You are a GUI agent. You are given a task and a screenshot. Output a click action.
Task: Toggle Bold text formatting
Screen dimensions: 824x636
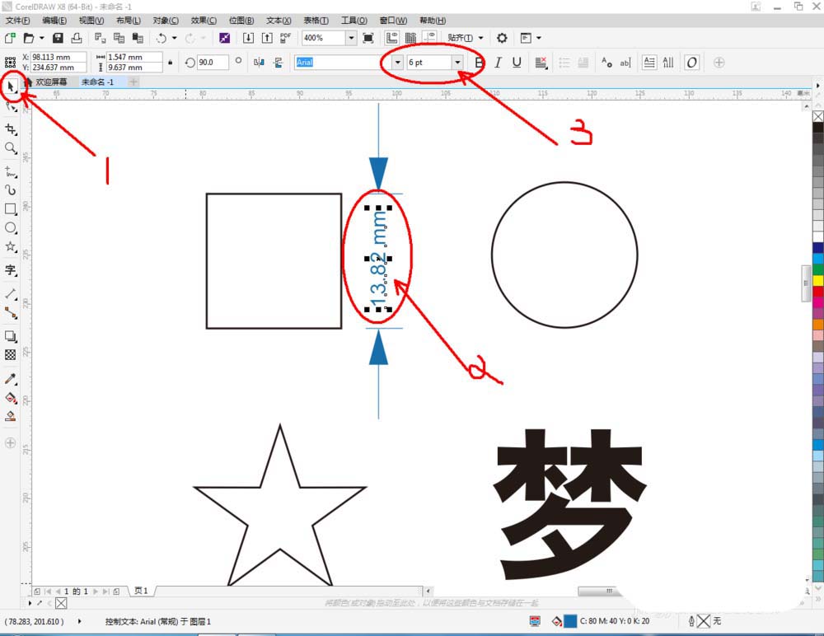(x=478, y=63)
